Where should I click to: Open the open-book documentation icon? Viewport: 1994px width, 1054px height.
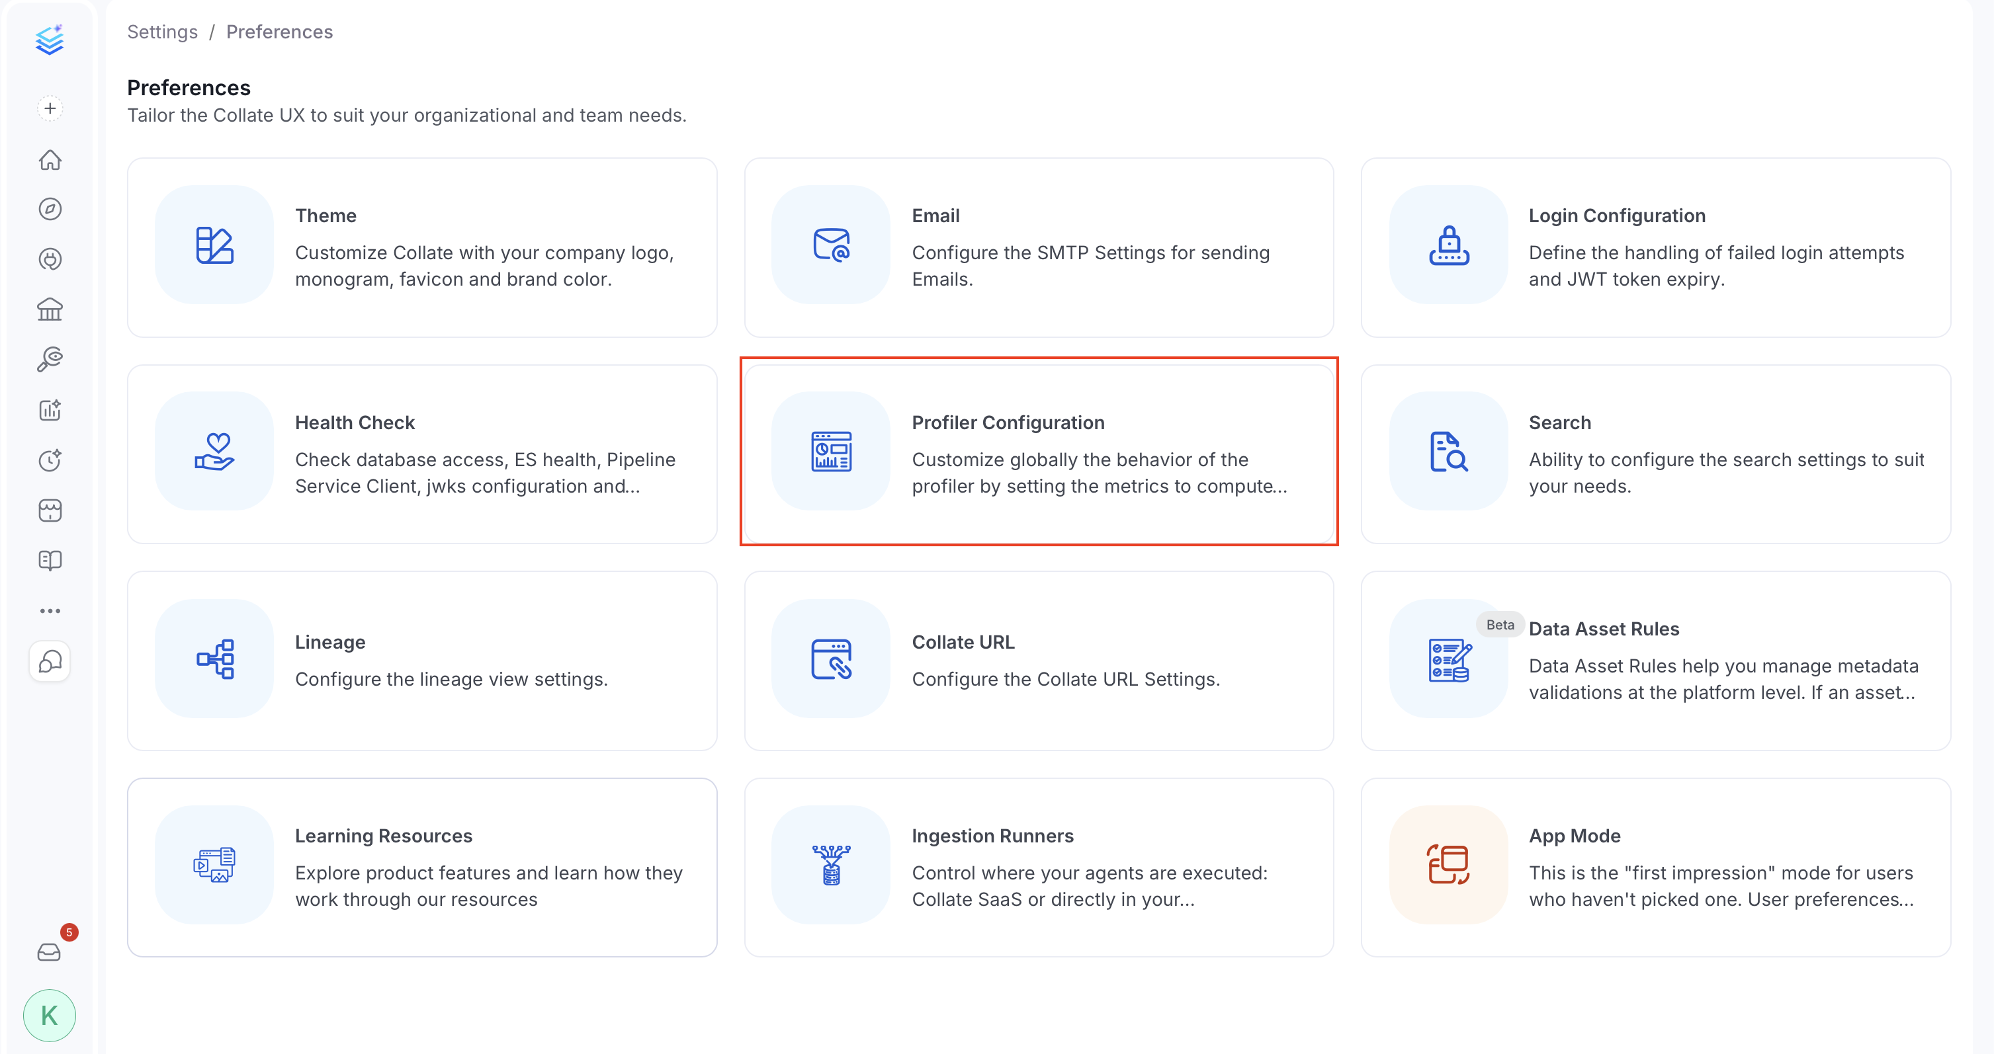[50, 560]
